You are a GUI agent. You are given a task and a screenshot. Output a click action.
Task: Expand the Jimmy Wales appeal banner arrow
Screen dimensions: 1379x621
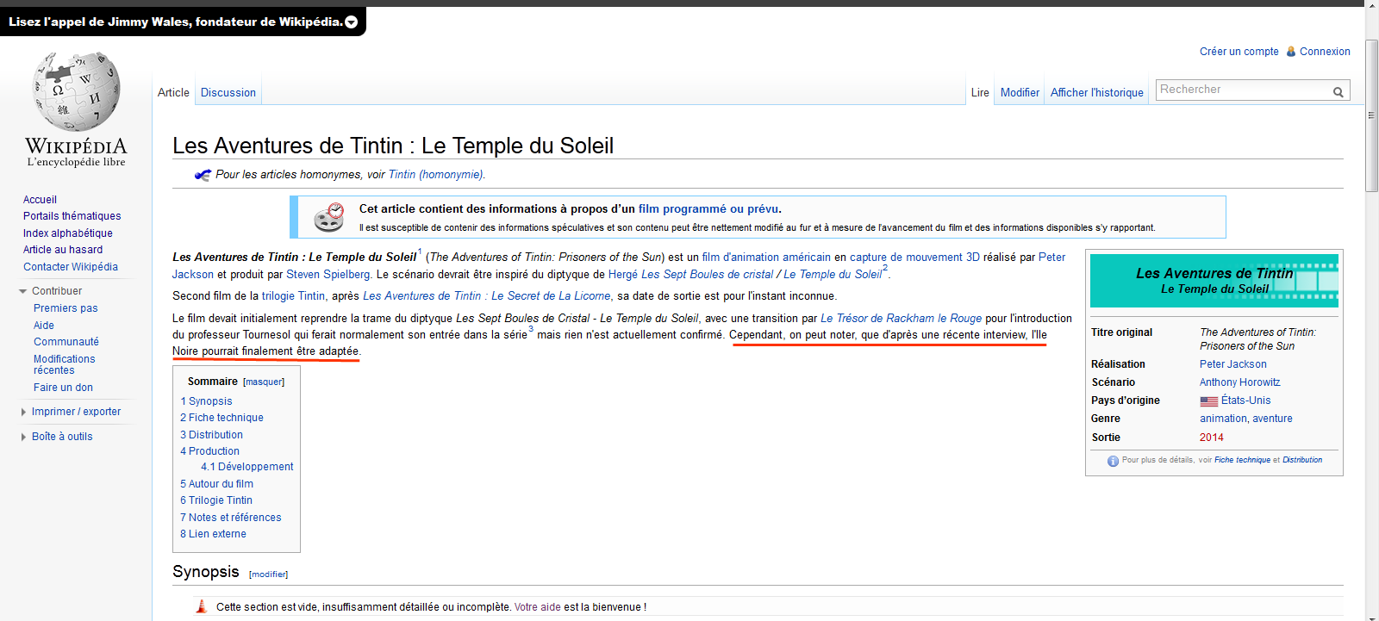click(352, 22)
